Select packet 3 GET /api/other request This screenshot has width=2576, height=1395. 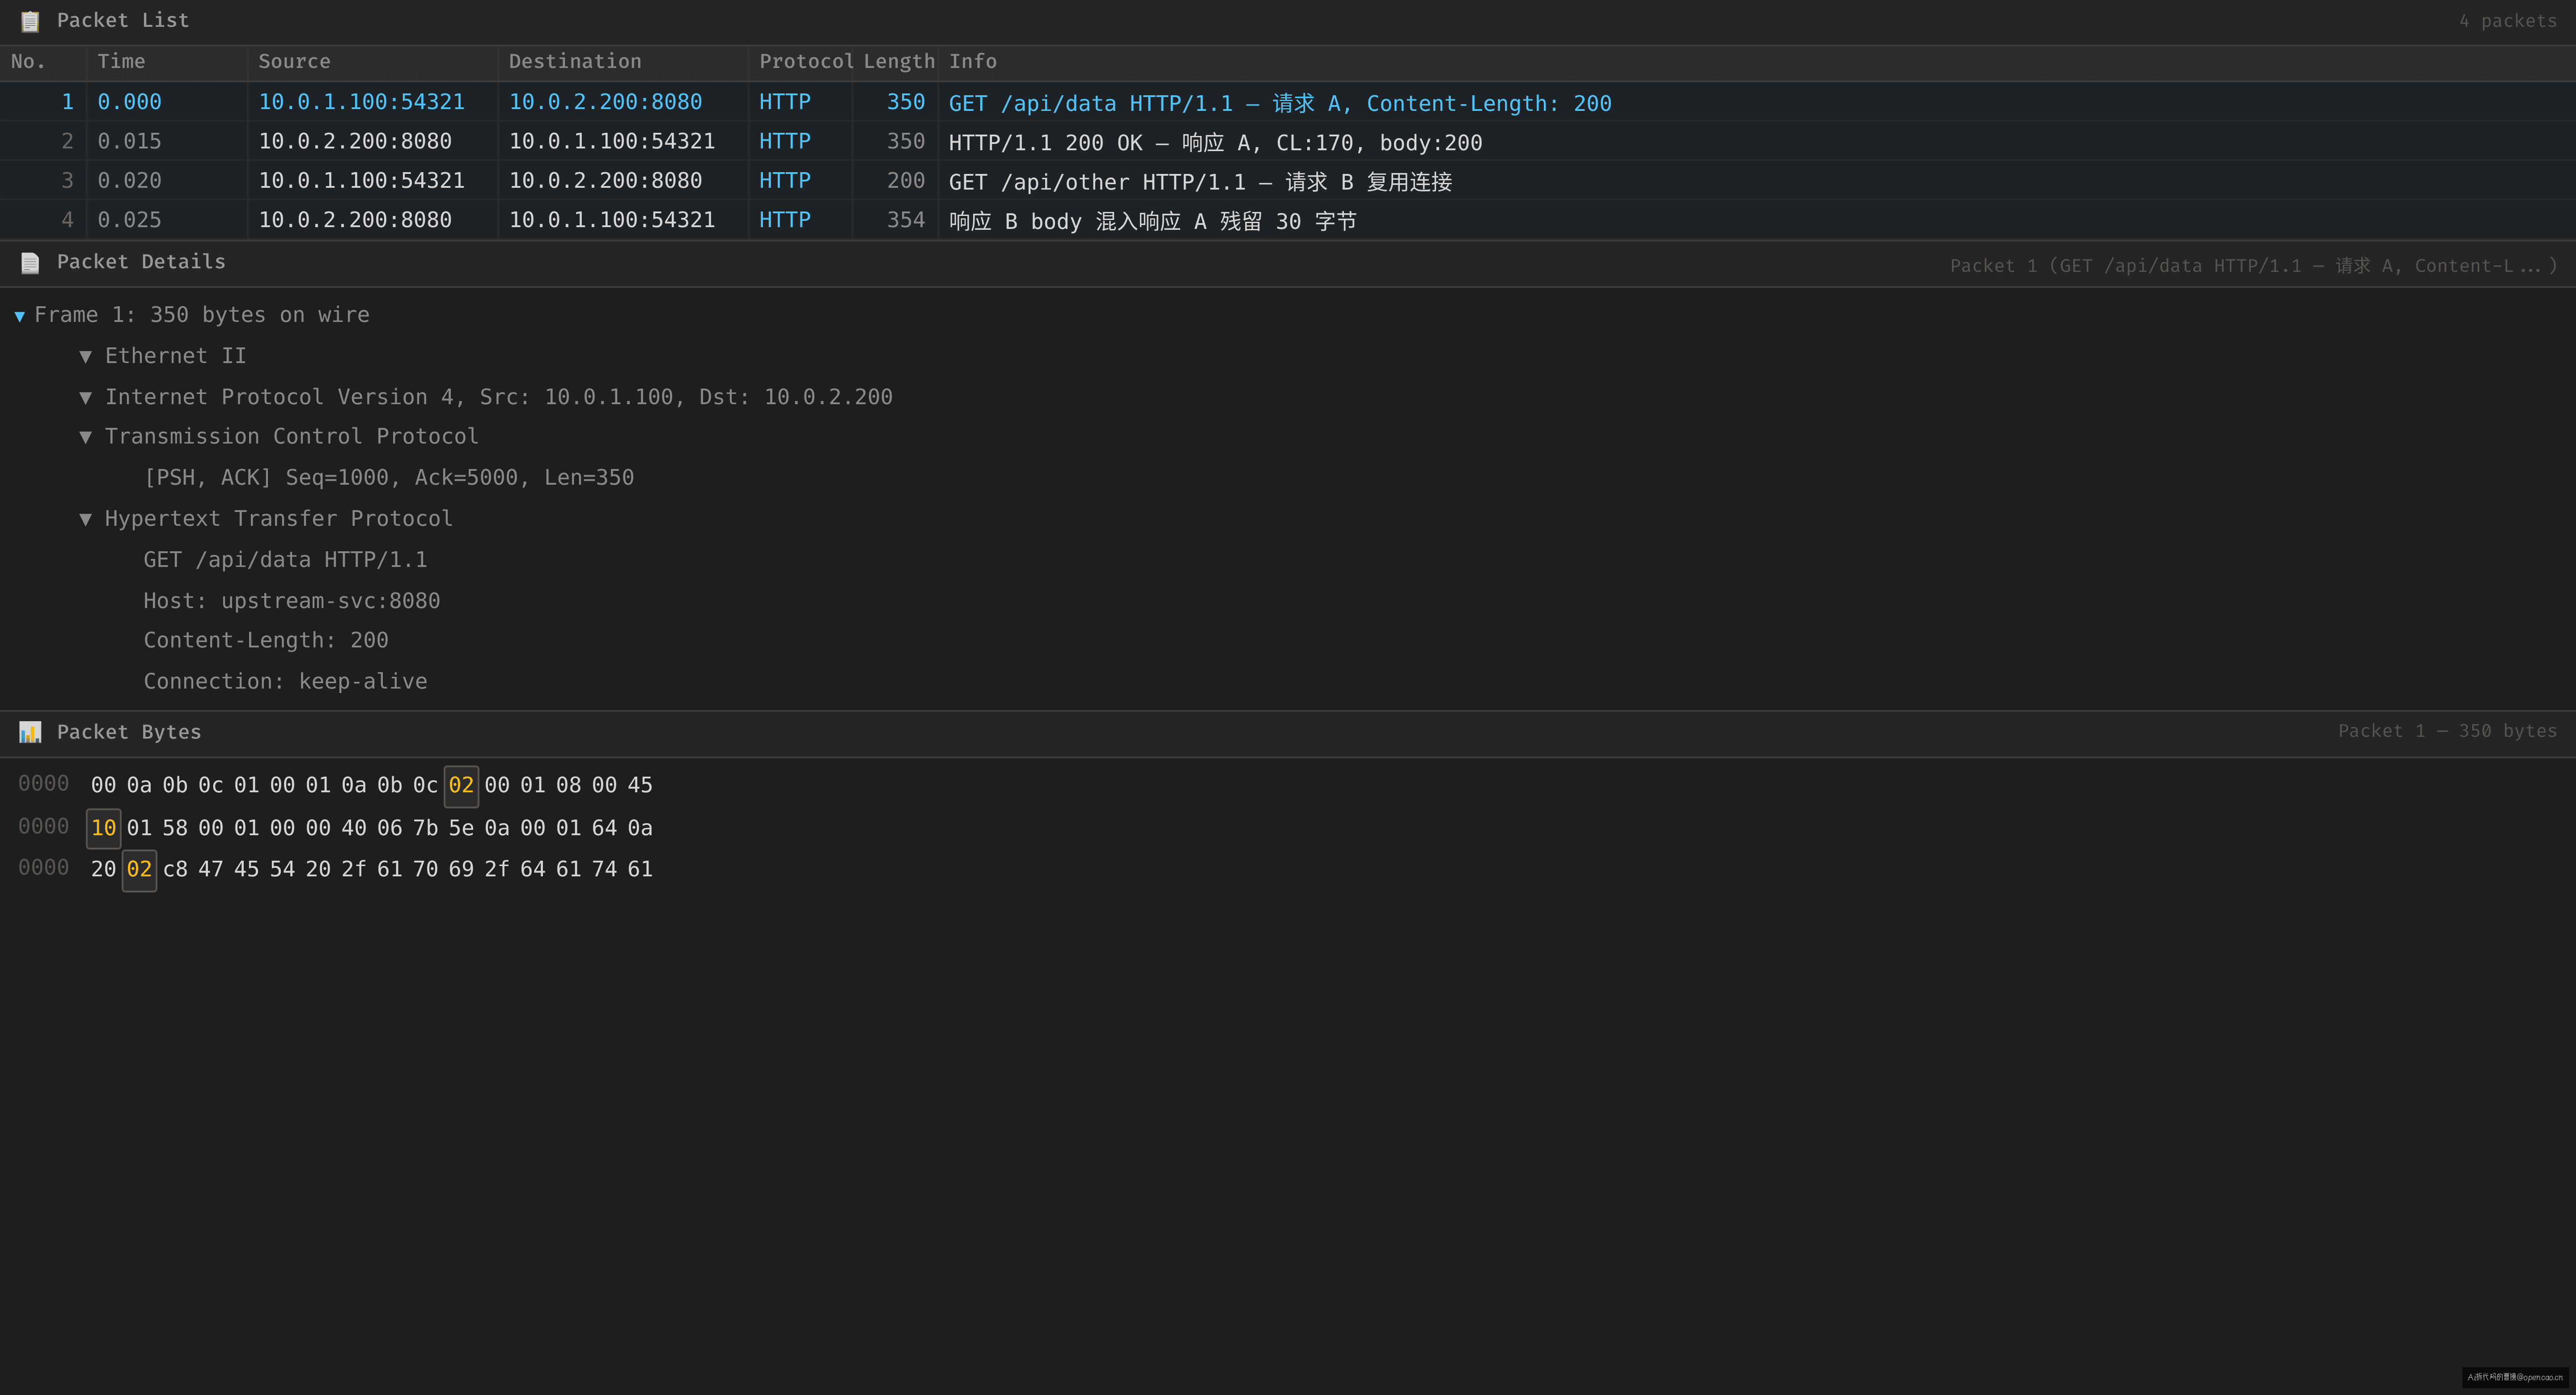click(1288, 181)
